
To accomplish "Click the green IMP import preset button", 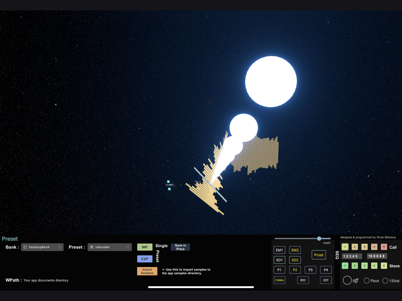I will [145, 247].
